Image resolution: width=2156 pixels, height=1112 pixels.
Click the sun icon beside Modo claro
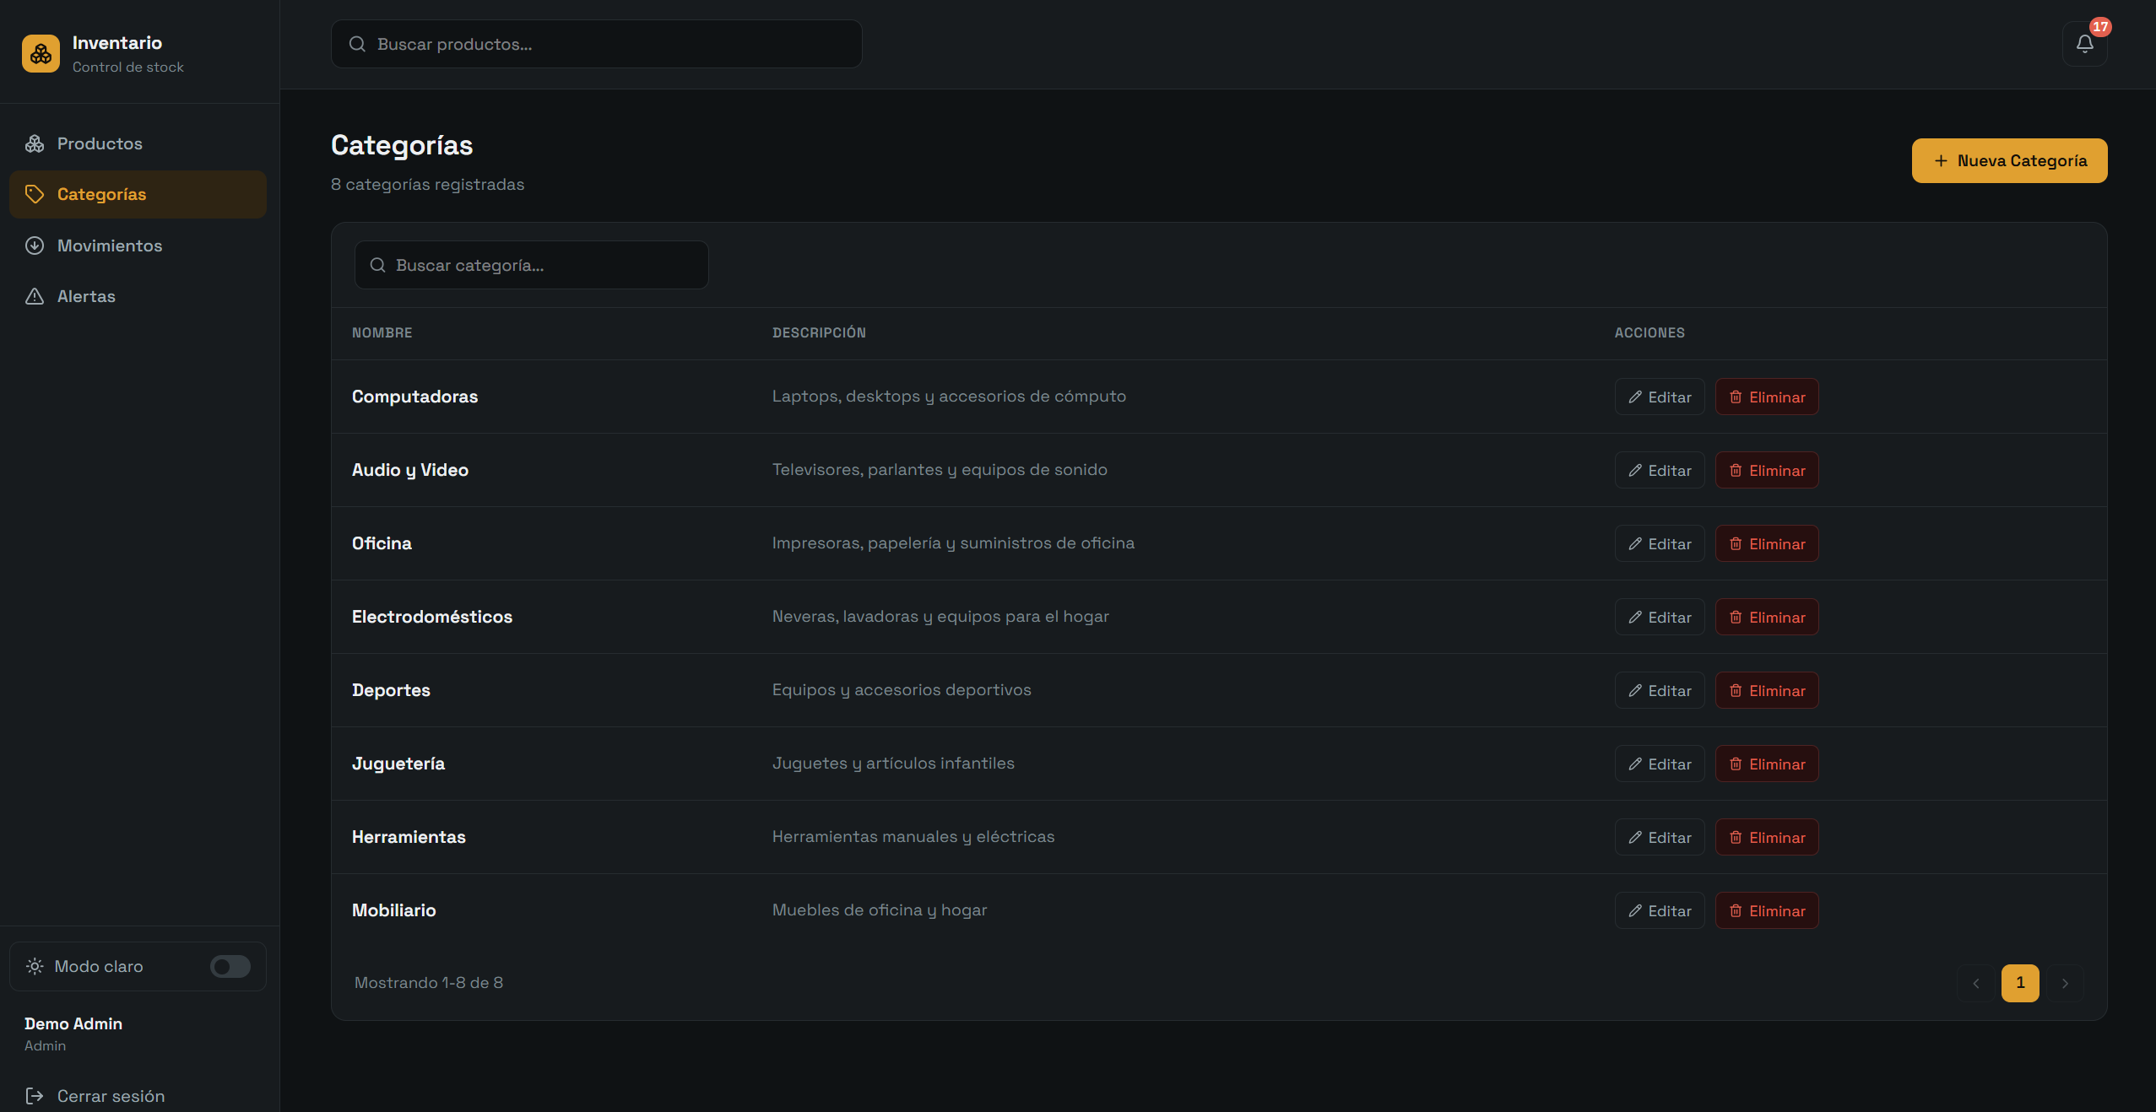pos(35,966)
